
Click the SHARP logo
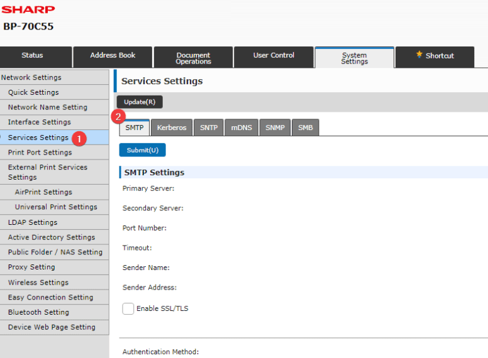pyautogui.click(x=28, y=9)
